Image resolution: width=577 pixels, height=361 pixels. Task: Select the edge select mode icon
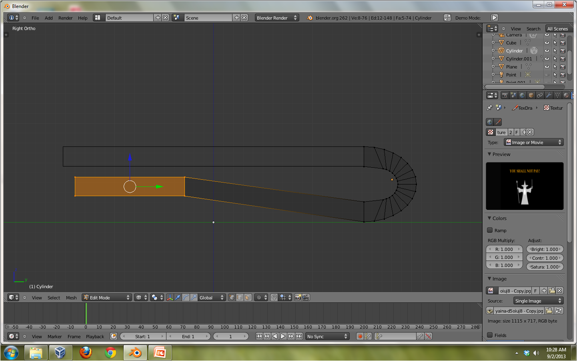point(240,297)
